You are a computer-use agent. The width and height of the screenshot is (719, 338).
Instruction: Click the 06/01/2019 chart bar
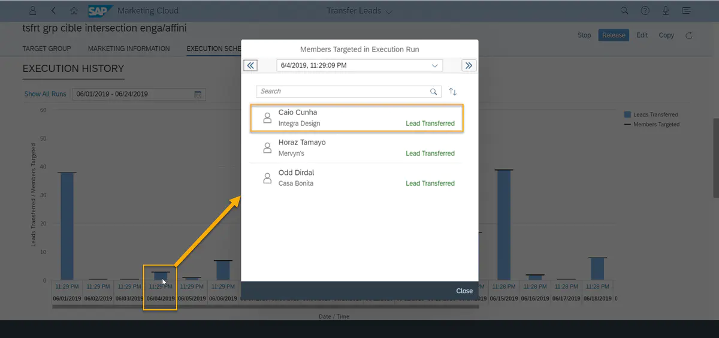pos(67,227)
